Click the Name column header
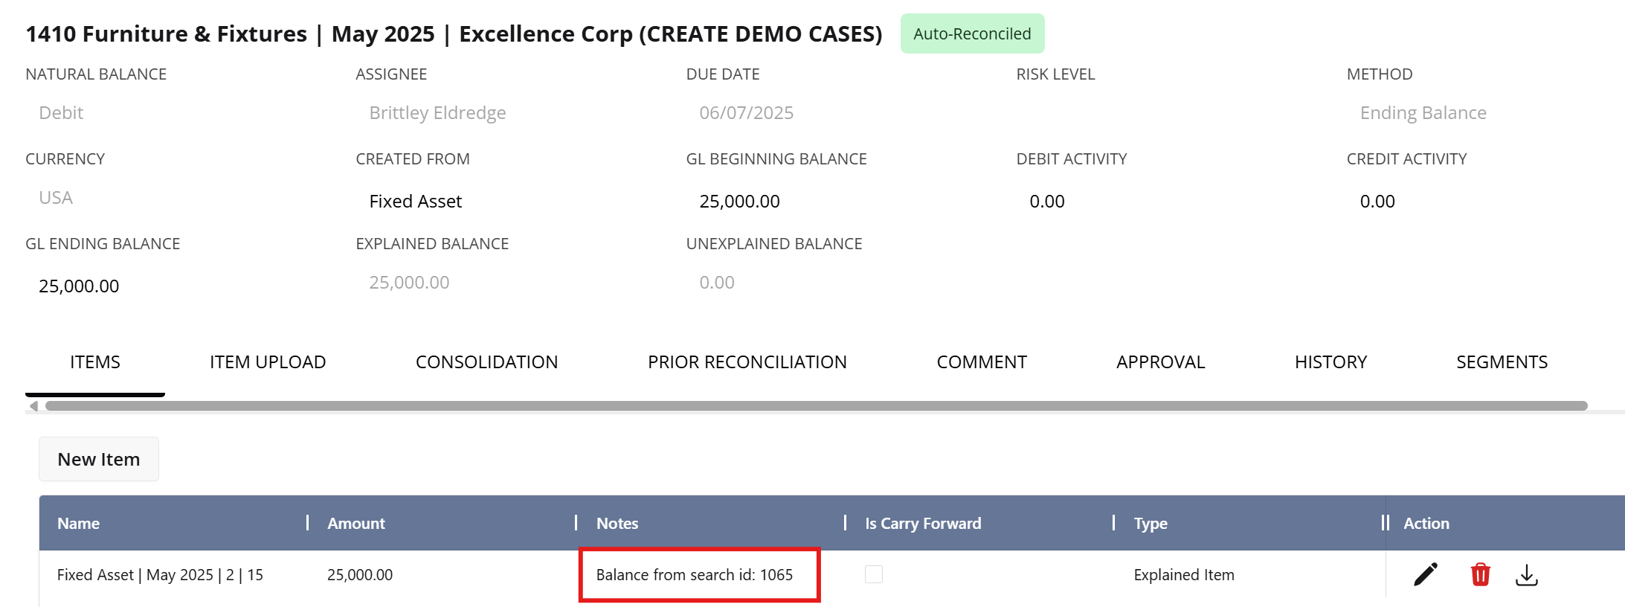Viewport: 1625px width, 607px height. (78, 524)
